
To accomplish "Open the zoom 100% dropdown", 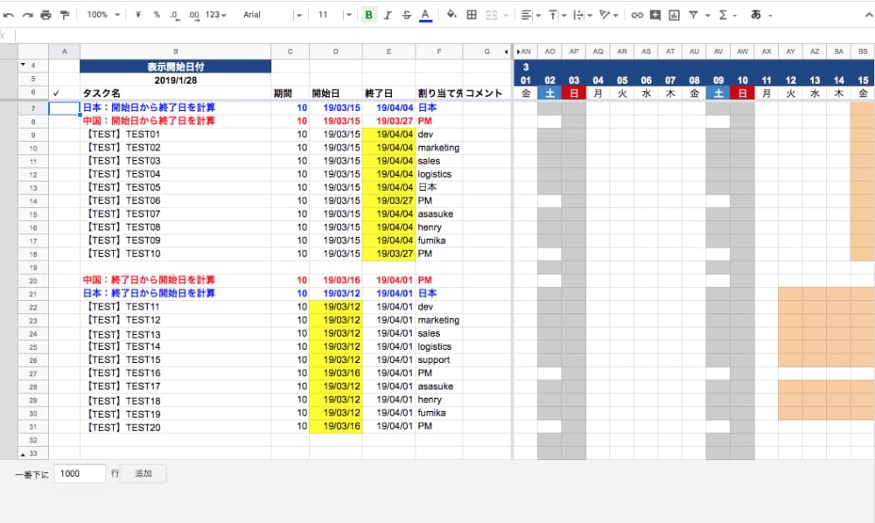I will (102, 15).
